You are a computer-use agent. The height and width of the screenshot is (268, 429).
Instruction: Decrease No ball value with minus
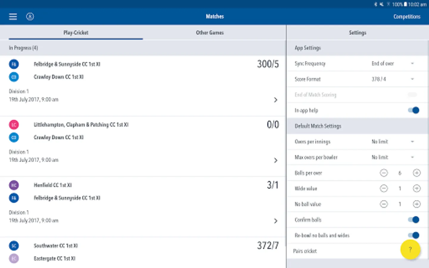click(x=384, y=204)
